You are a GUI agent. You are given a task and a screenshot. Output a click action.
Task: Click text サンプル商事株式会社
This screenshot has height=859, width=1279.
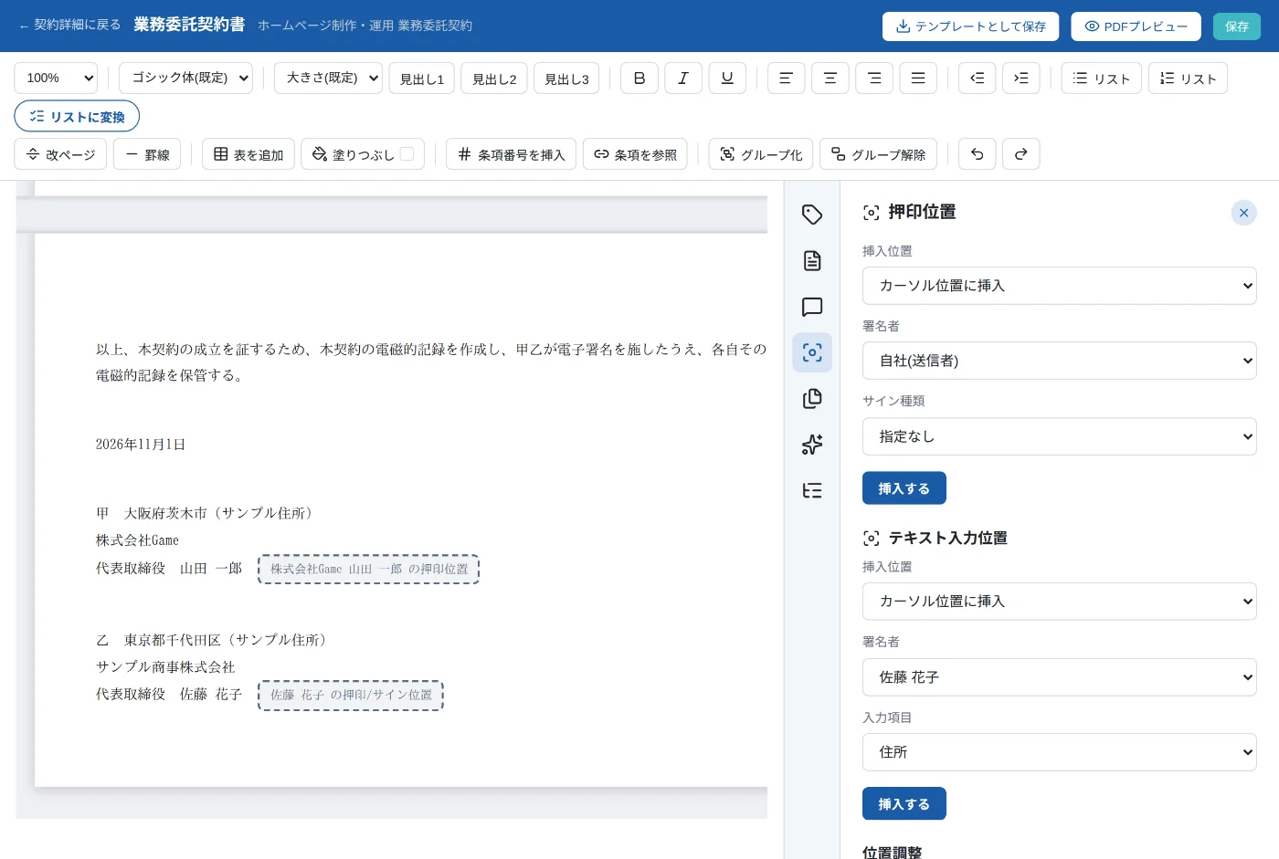click(x=165, y=667)
